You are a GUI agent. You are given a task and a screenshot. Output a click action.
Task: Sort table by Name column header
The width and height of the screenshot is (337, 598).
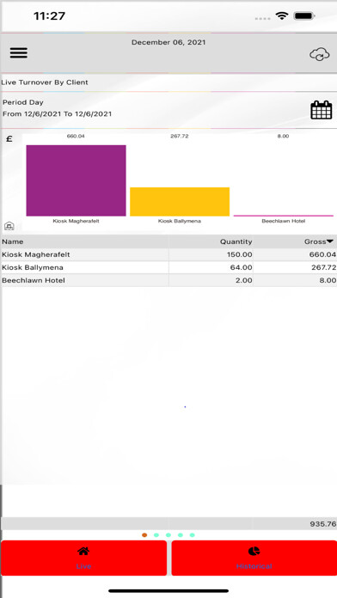pyautogui.click(x=13, y=241)
